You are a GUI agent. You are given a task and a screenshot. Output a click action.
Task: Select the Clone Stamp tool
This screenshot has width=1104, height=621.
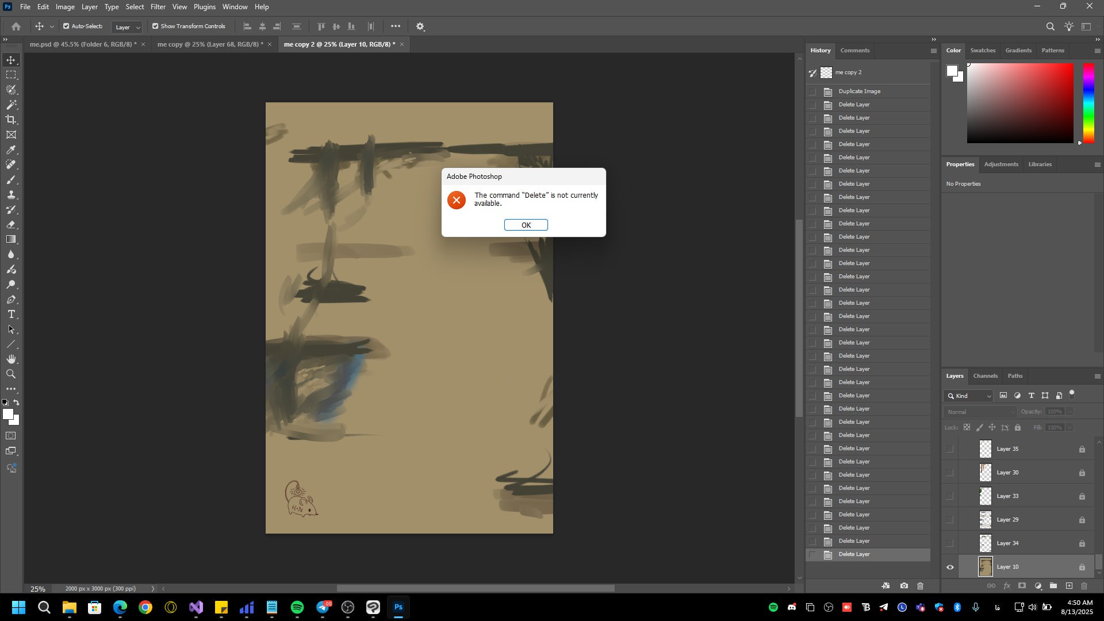11,194
